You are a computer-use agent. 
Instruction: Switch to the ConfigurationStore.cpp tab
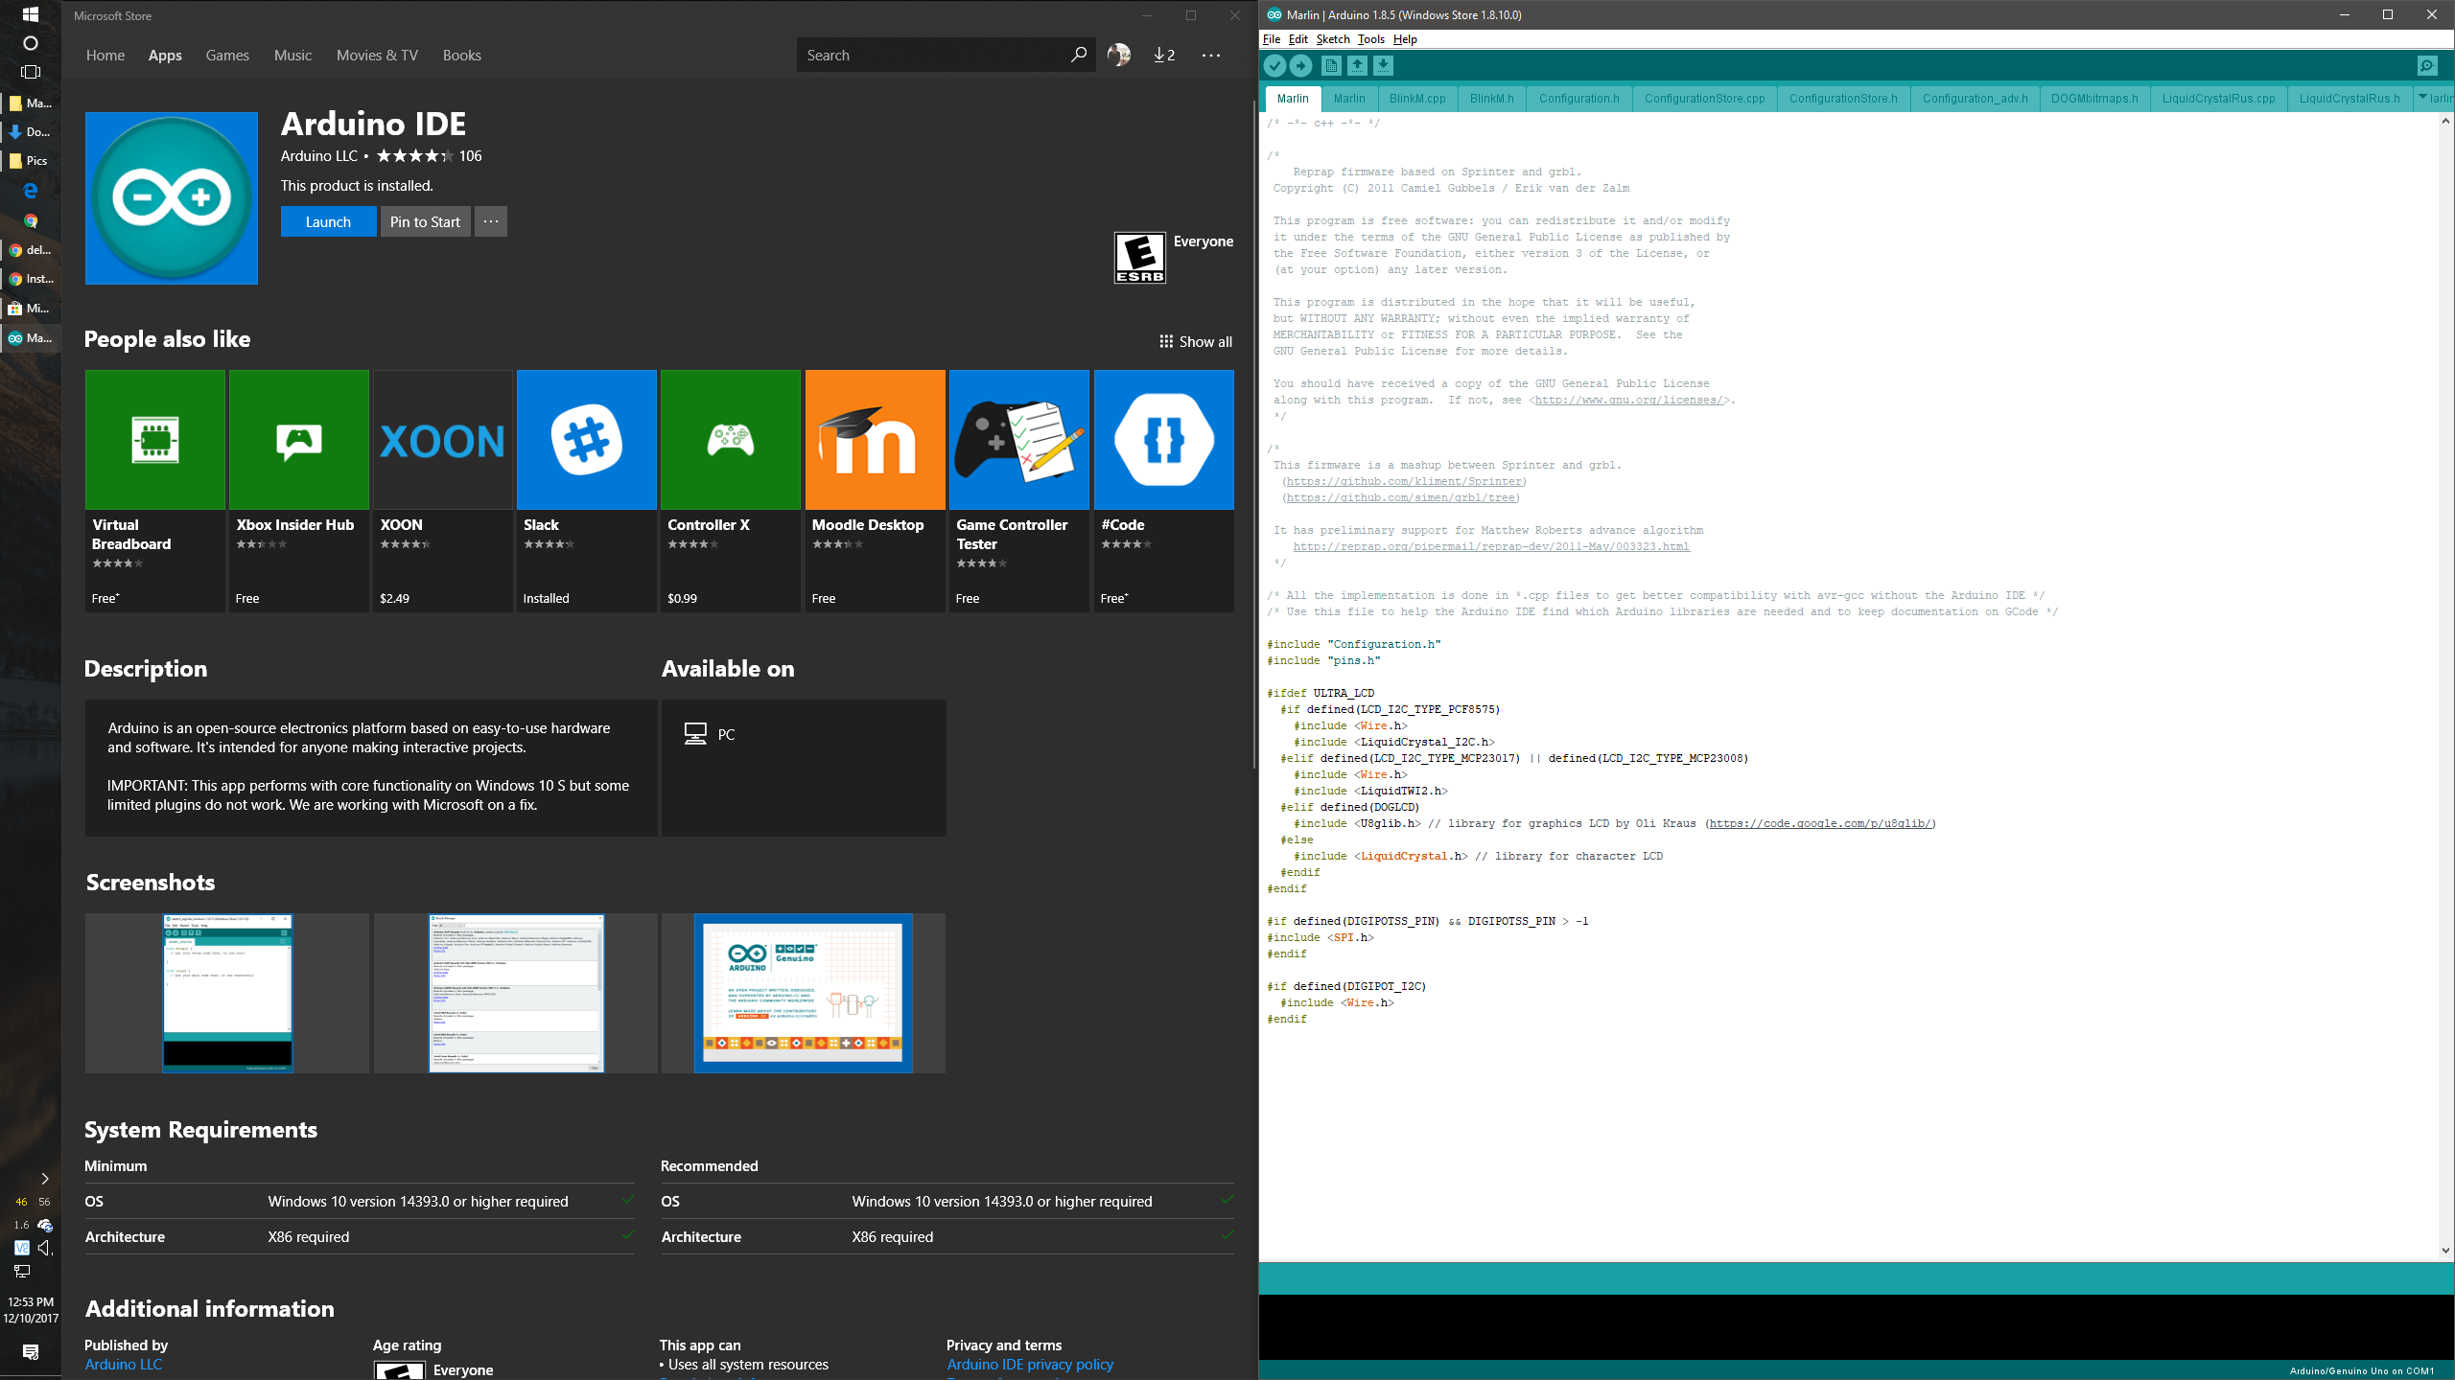click(1704, 99)
